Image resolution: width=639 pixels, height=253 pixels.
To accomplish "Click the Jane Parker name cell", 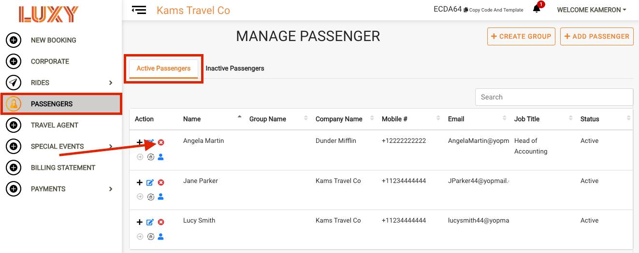I will click(x=201, y=181).
